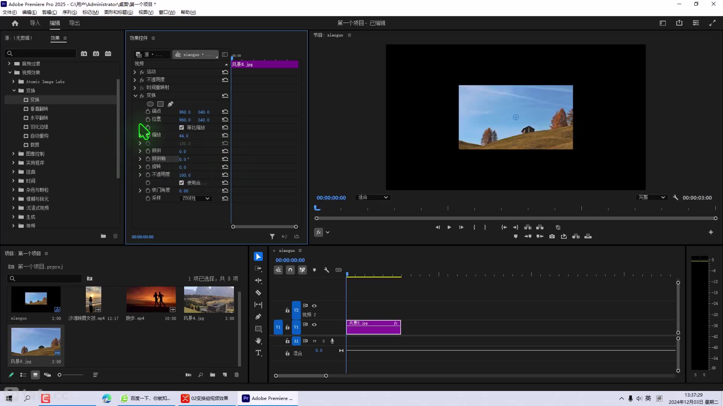Open the 适合 zoom level dropdown
Image resolution: width=723 pixels, height=406 pixels.
click(x=372, y=197)
